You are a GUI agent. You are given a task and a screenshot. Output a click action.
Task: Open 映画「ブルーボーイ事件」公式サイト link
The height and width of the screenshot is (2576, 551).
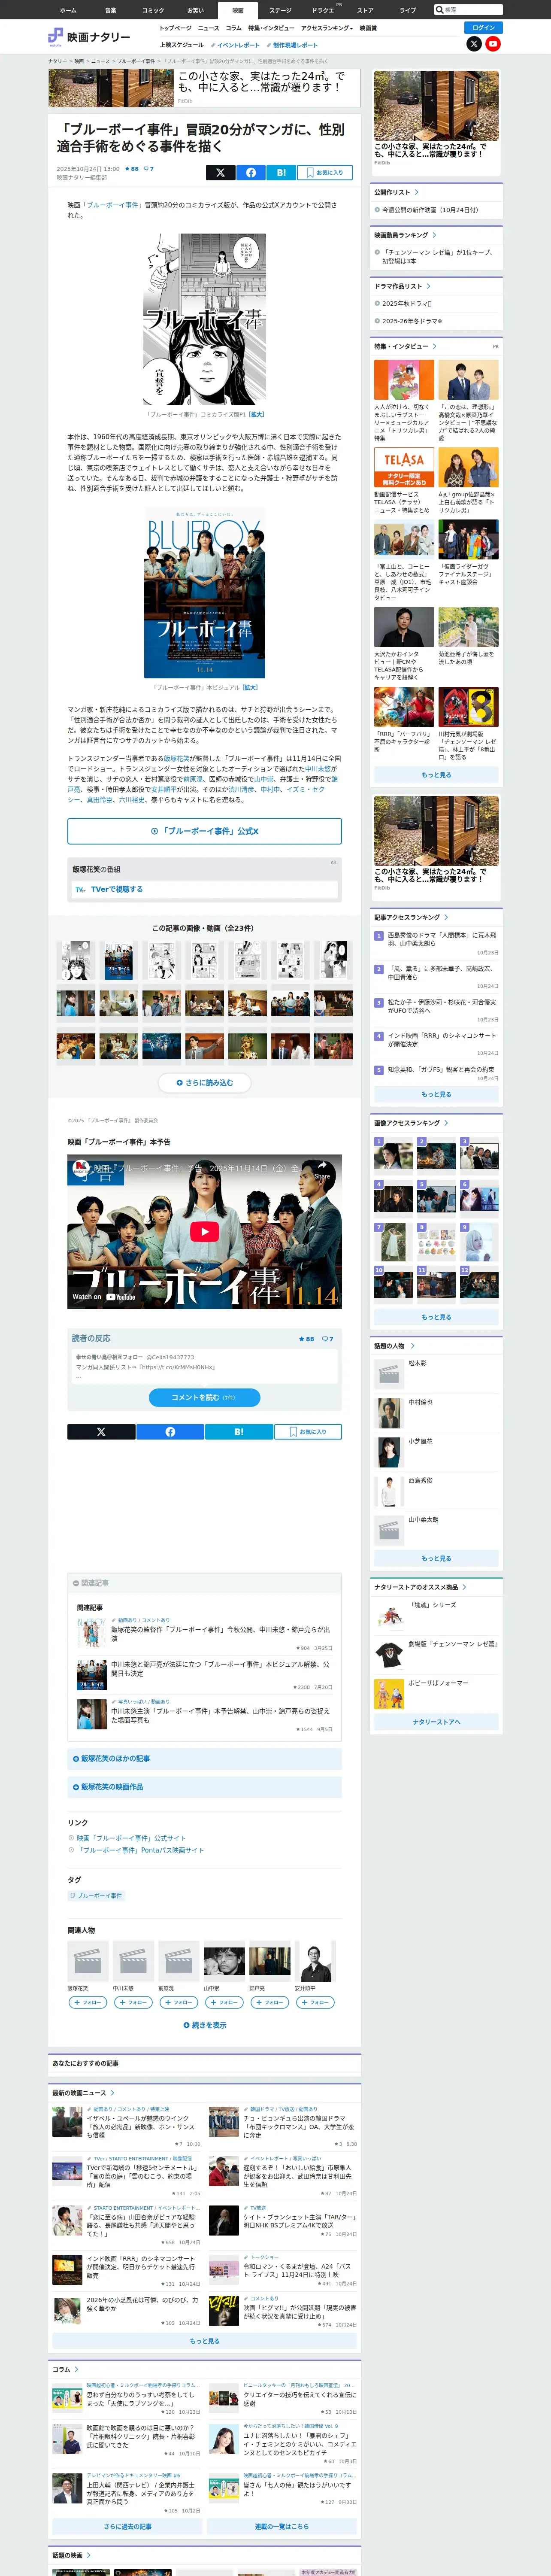tap(131, 1838)
